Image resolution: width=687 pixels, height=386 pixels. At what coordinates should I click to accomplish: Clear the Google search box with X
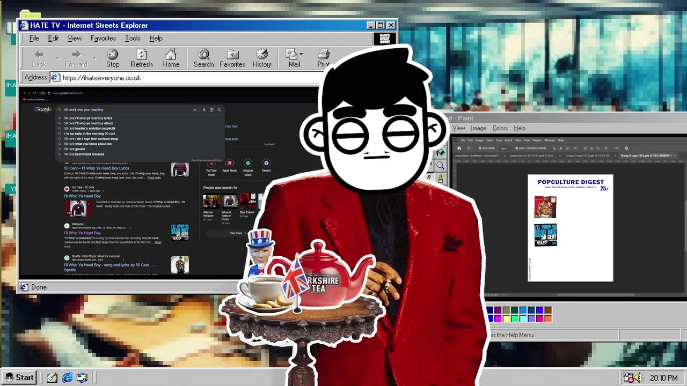pyautogui.click(x=195, y=110)
